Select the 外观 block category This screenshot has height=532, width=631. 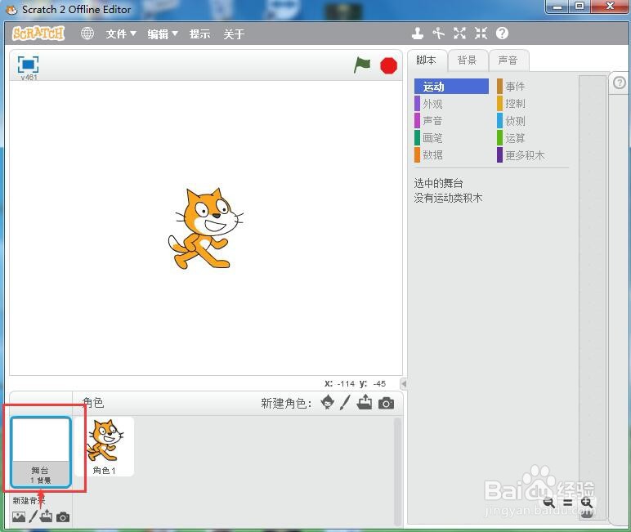click(451, 104)
